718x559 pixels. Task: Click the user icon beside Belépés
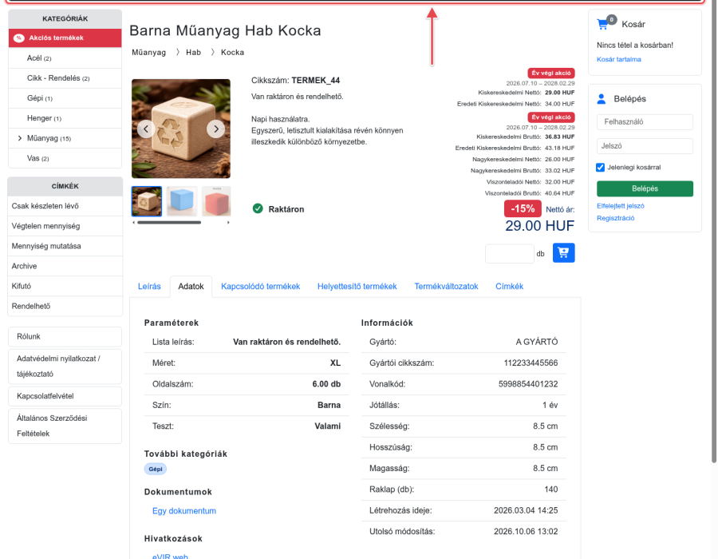[602, 98]
